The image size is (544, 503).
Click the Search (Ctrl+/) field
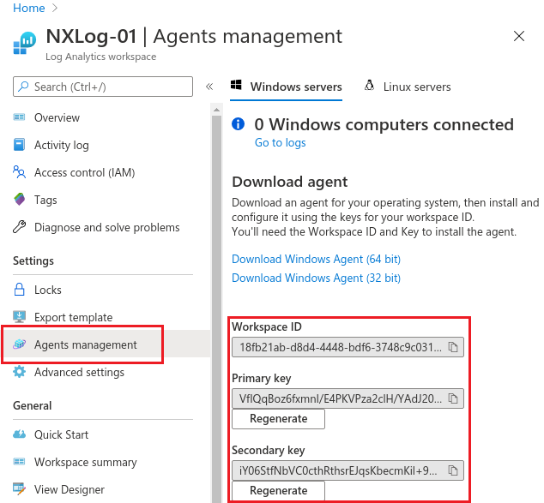coord(103,87)
